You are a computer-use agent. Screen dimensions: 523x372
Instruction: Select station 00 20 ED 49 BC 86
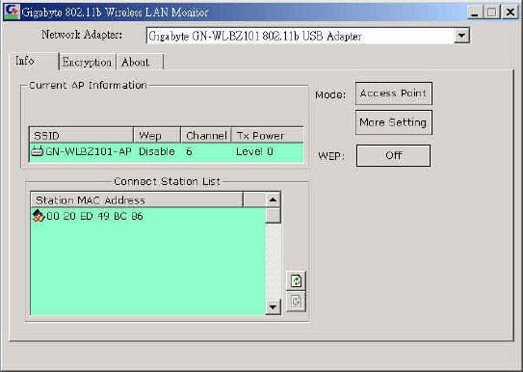94,216
